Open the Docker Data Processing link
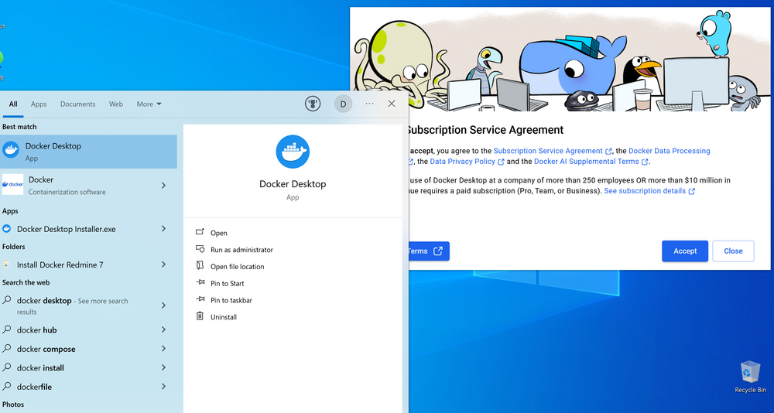This screenshot has height=413, width=774. click(669, 151)
